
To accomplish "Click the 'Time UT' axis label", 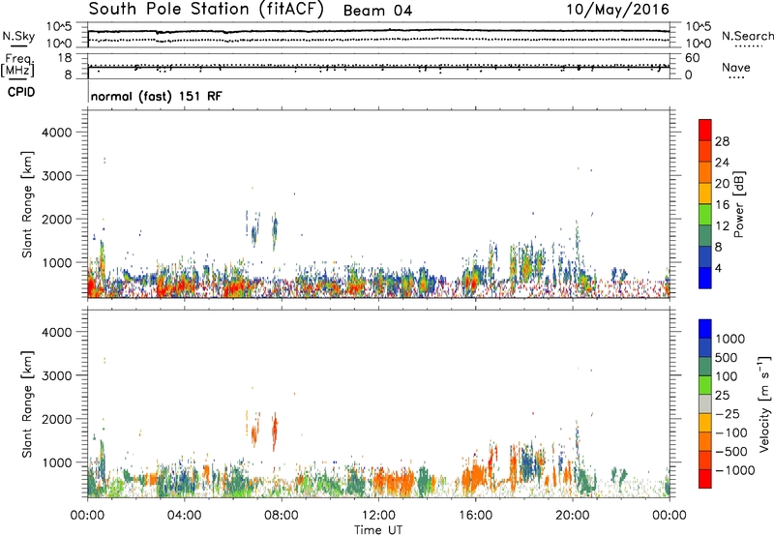I will (x=378, y=529).
